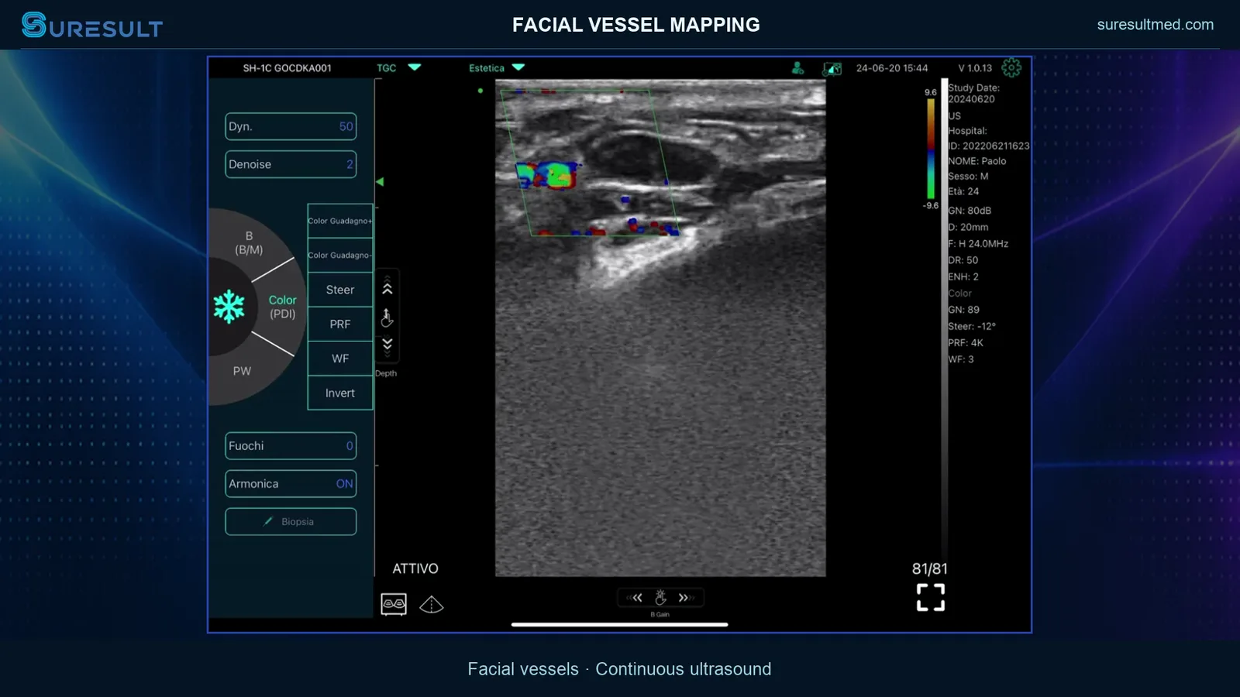This screenshot has width=1240, height=697.
Task: Switch to PW mode
Action: pyautogui.click(x=242, y=371)
